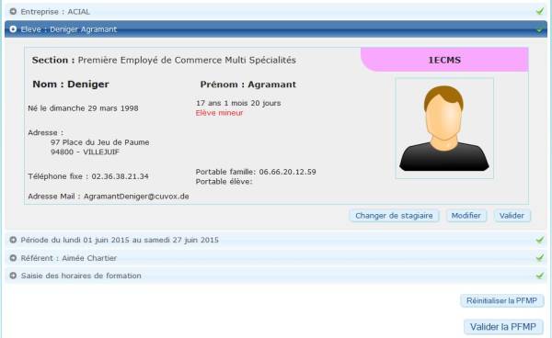
Task: Expand Période du lundi 01 juin 2015 section
Action: 276,240
